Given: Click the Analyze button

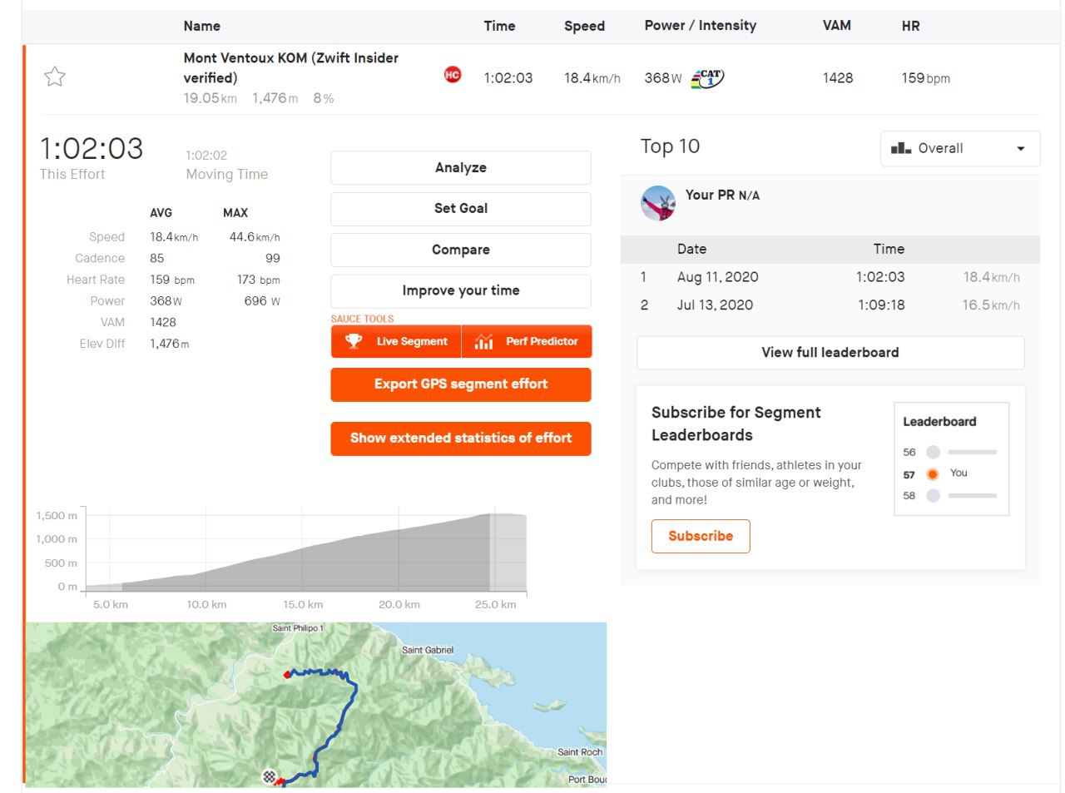Looking at the screenshot, I should click(461, 167).
